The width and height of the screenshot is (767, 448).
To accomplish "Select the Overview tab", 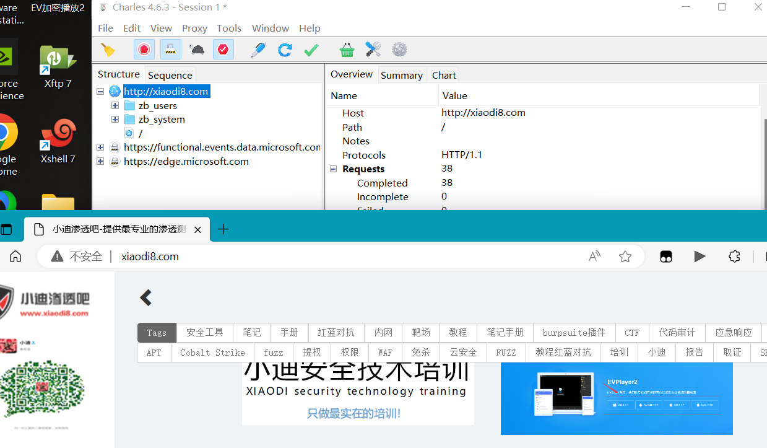I will (x=352, y=74).
